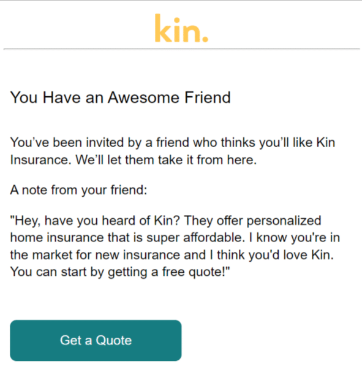The width and height of the screenshot is (362, 372).
Task: Click the "Kin Insurance" mention in intro
Action: coord(173,151)
